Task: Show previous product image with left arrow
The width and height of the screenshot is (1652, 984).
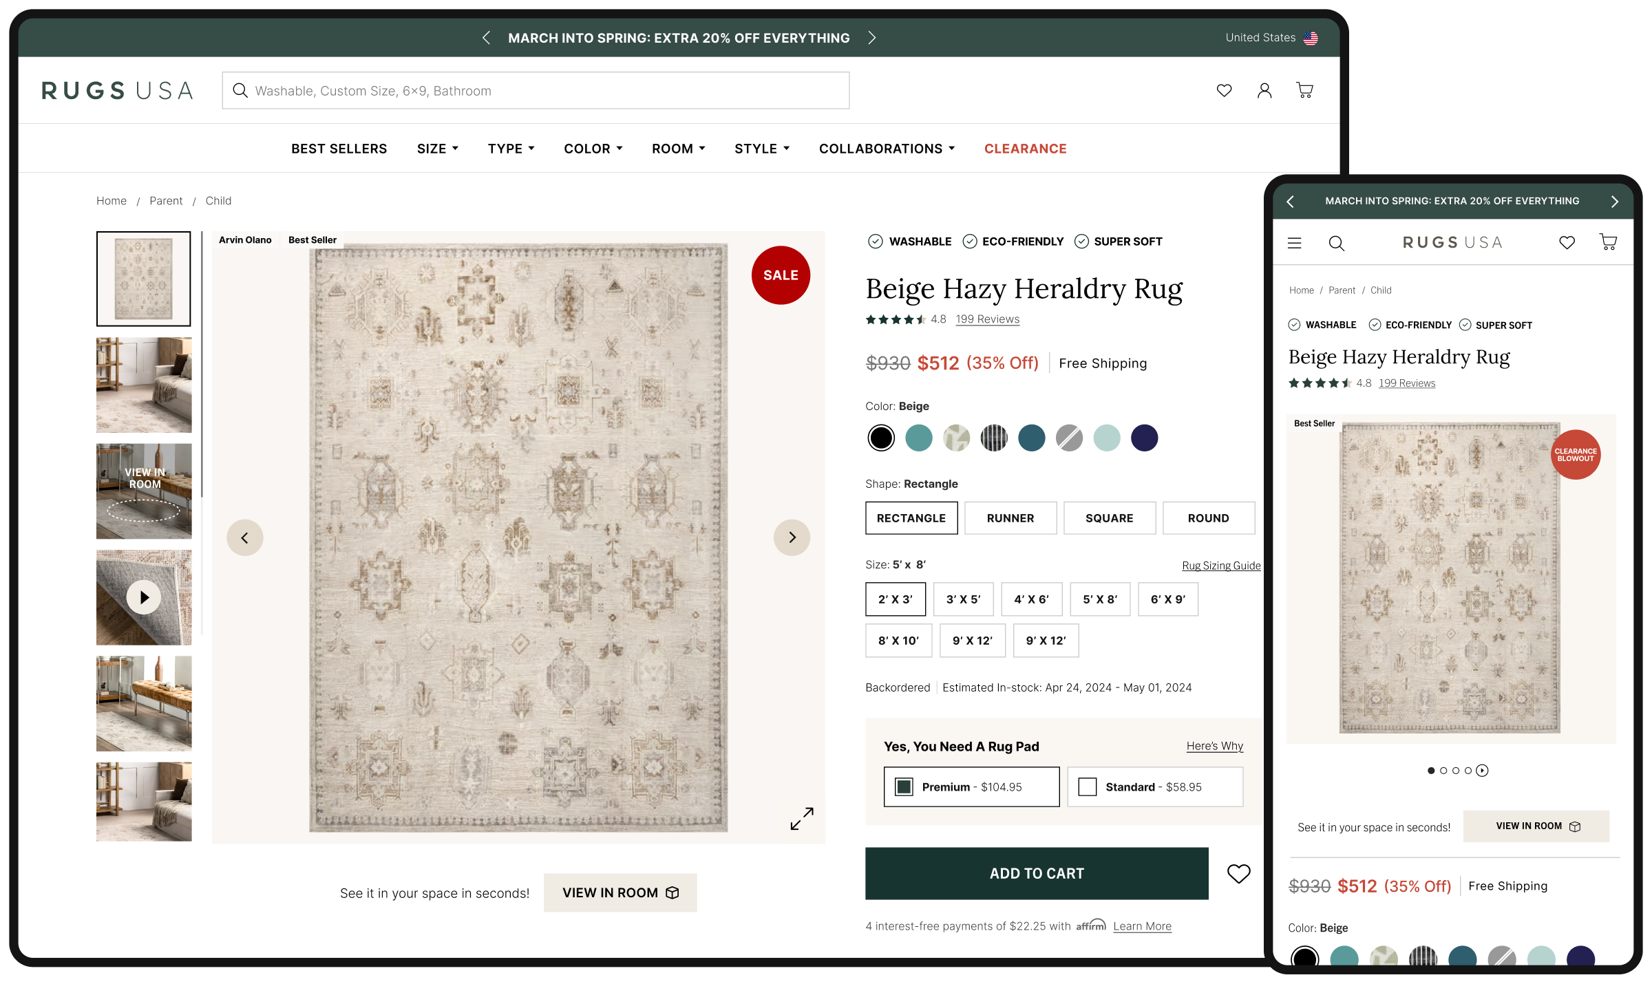Action: click(x=245, y=537)
